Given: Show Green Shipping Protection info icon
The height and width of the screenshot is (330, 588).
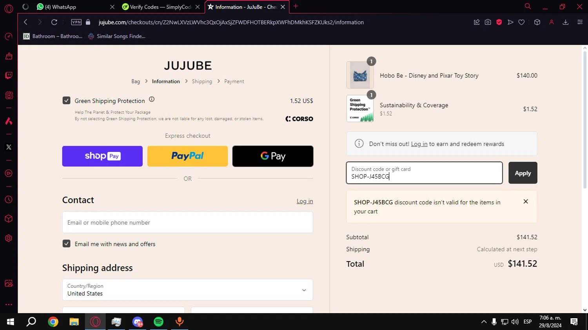Looking at the screenshot, I should click(x=152, y=99).
